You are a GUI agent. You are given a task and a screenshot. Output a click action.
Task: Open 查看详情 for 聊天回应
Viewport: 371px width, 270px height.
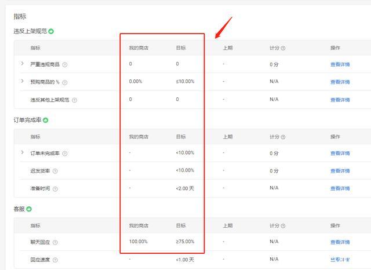[340, 242]
